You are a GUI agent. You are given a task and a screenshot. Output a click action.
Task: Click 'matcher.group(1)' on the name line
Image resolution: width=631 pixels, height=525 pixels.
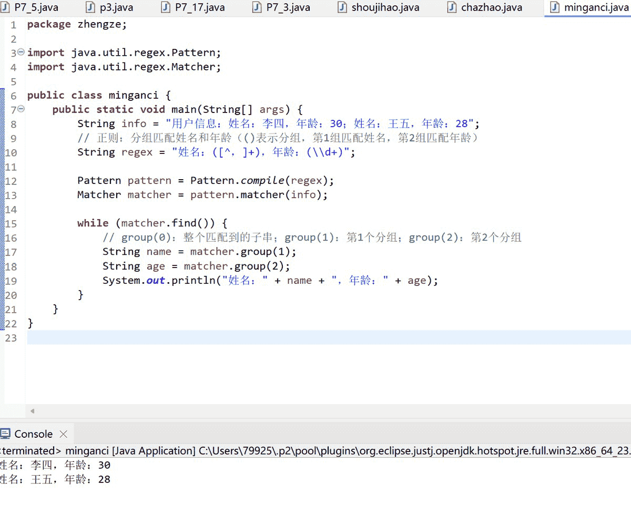[240, 251]
